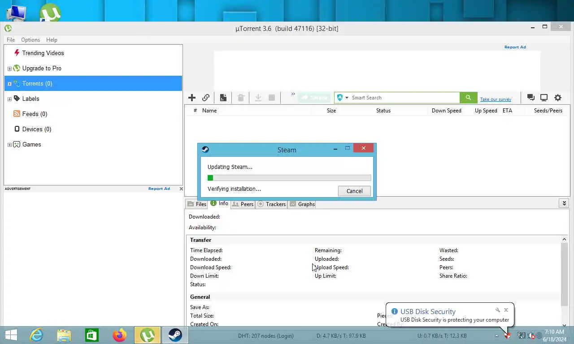574x344 pixels.
Task: Click the Remove torrent trash icon
Action: click(x=241, y=98)
